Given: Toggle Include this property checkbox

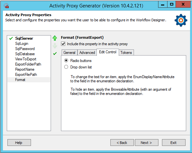Looking at the screenshot, I should pos(63,44).
